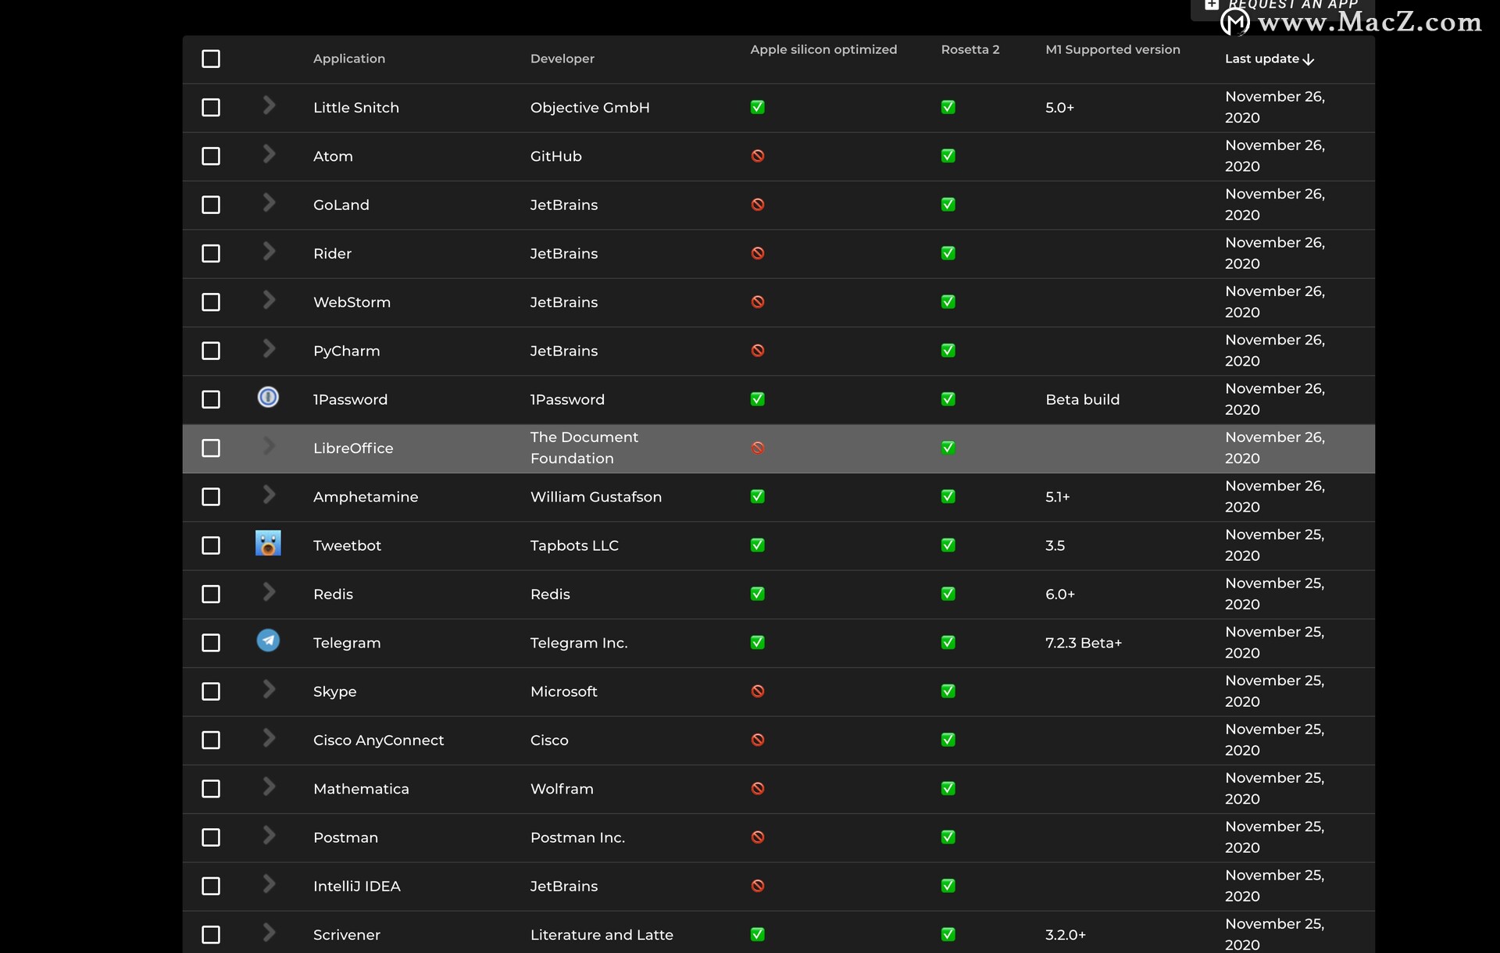
Task: Click the Scrivener Apple silicon green check
Action: (x=757, y=934)
